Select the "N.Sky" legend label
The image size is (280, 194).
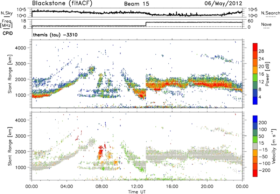(x=7, y=13)
